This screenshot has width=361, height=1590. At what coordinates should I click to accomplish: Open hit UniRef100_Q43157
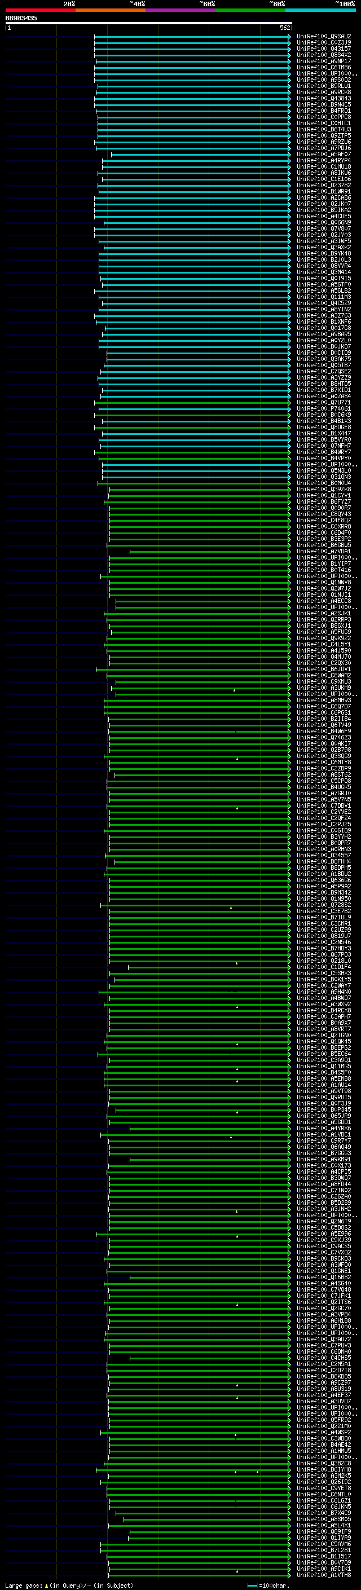(x=324, y=49)
